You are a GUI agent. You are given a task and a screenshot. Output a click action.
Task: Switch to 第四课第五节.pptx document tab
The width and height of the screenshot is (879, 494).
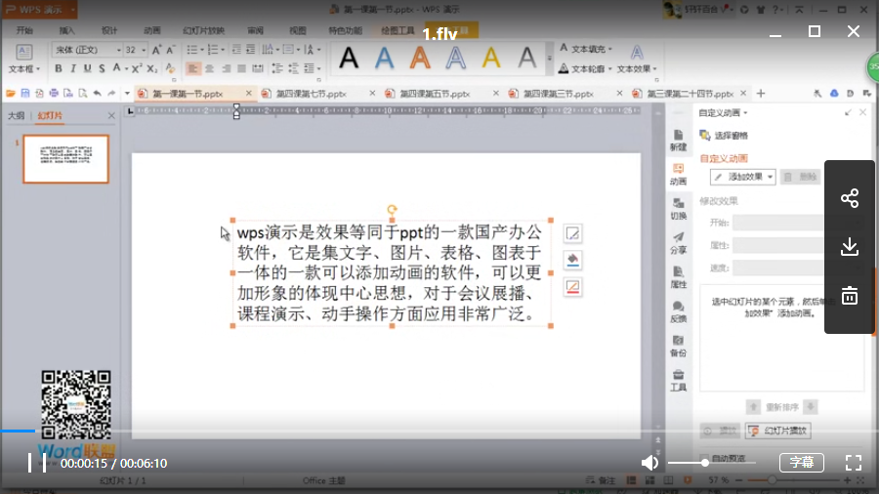pyautogui.click(x=435, y=94)
